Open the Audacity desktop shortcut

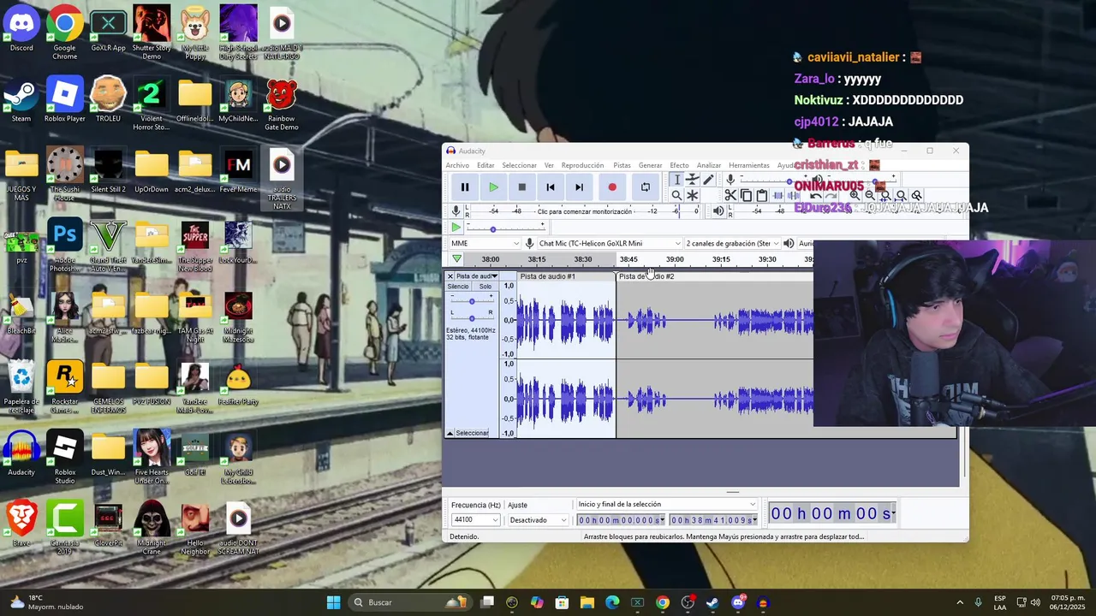21,453
